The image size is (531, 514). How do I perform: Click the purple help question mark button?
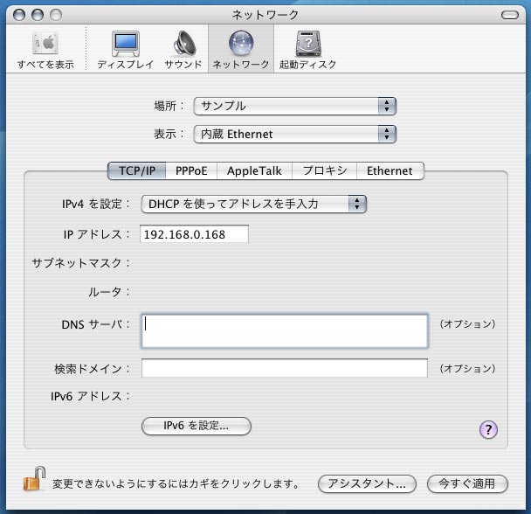pyautogui.click(x=488, y=429)
